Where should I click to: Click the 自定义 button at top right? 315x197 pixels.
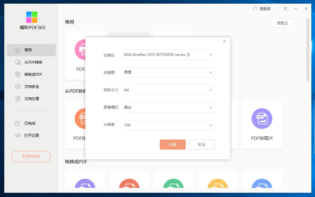282,23
